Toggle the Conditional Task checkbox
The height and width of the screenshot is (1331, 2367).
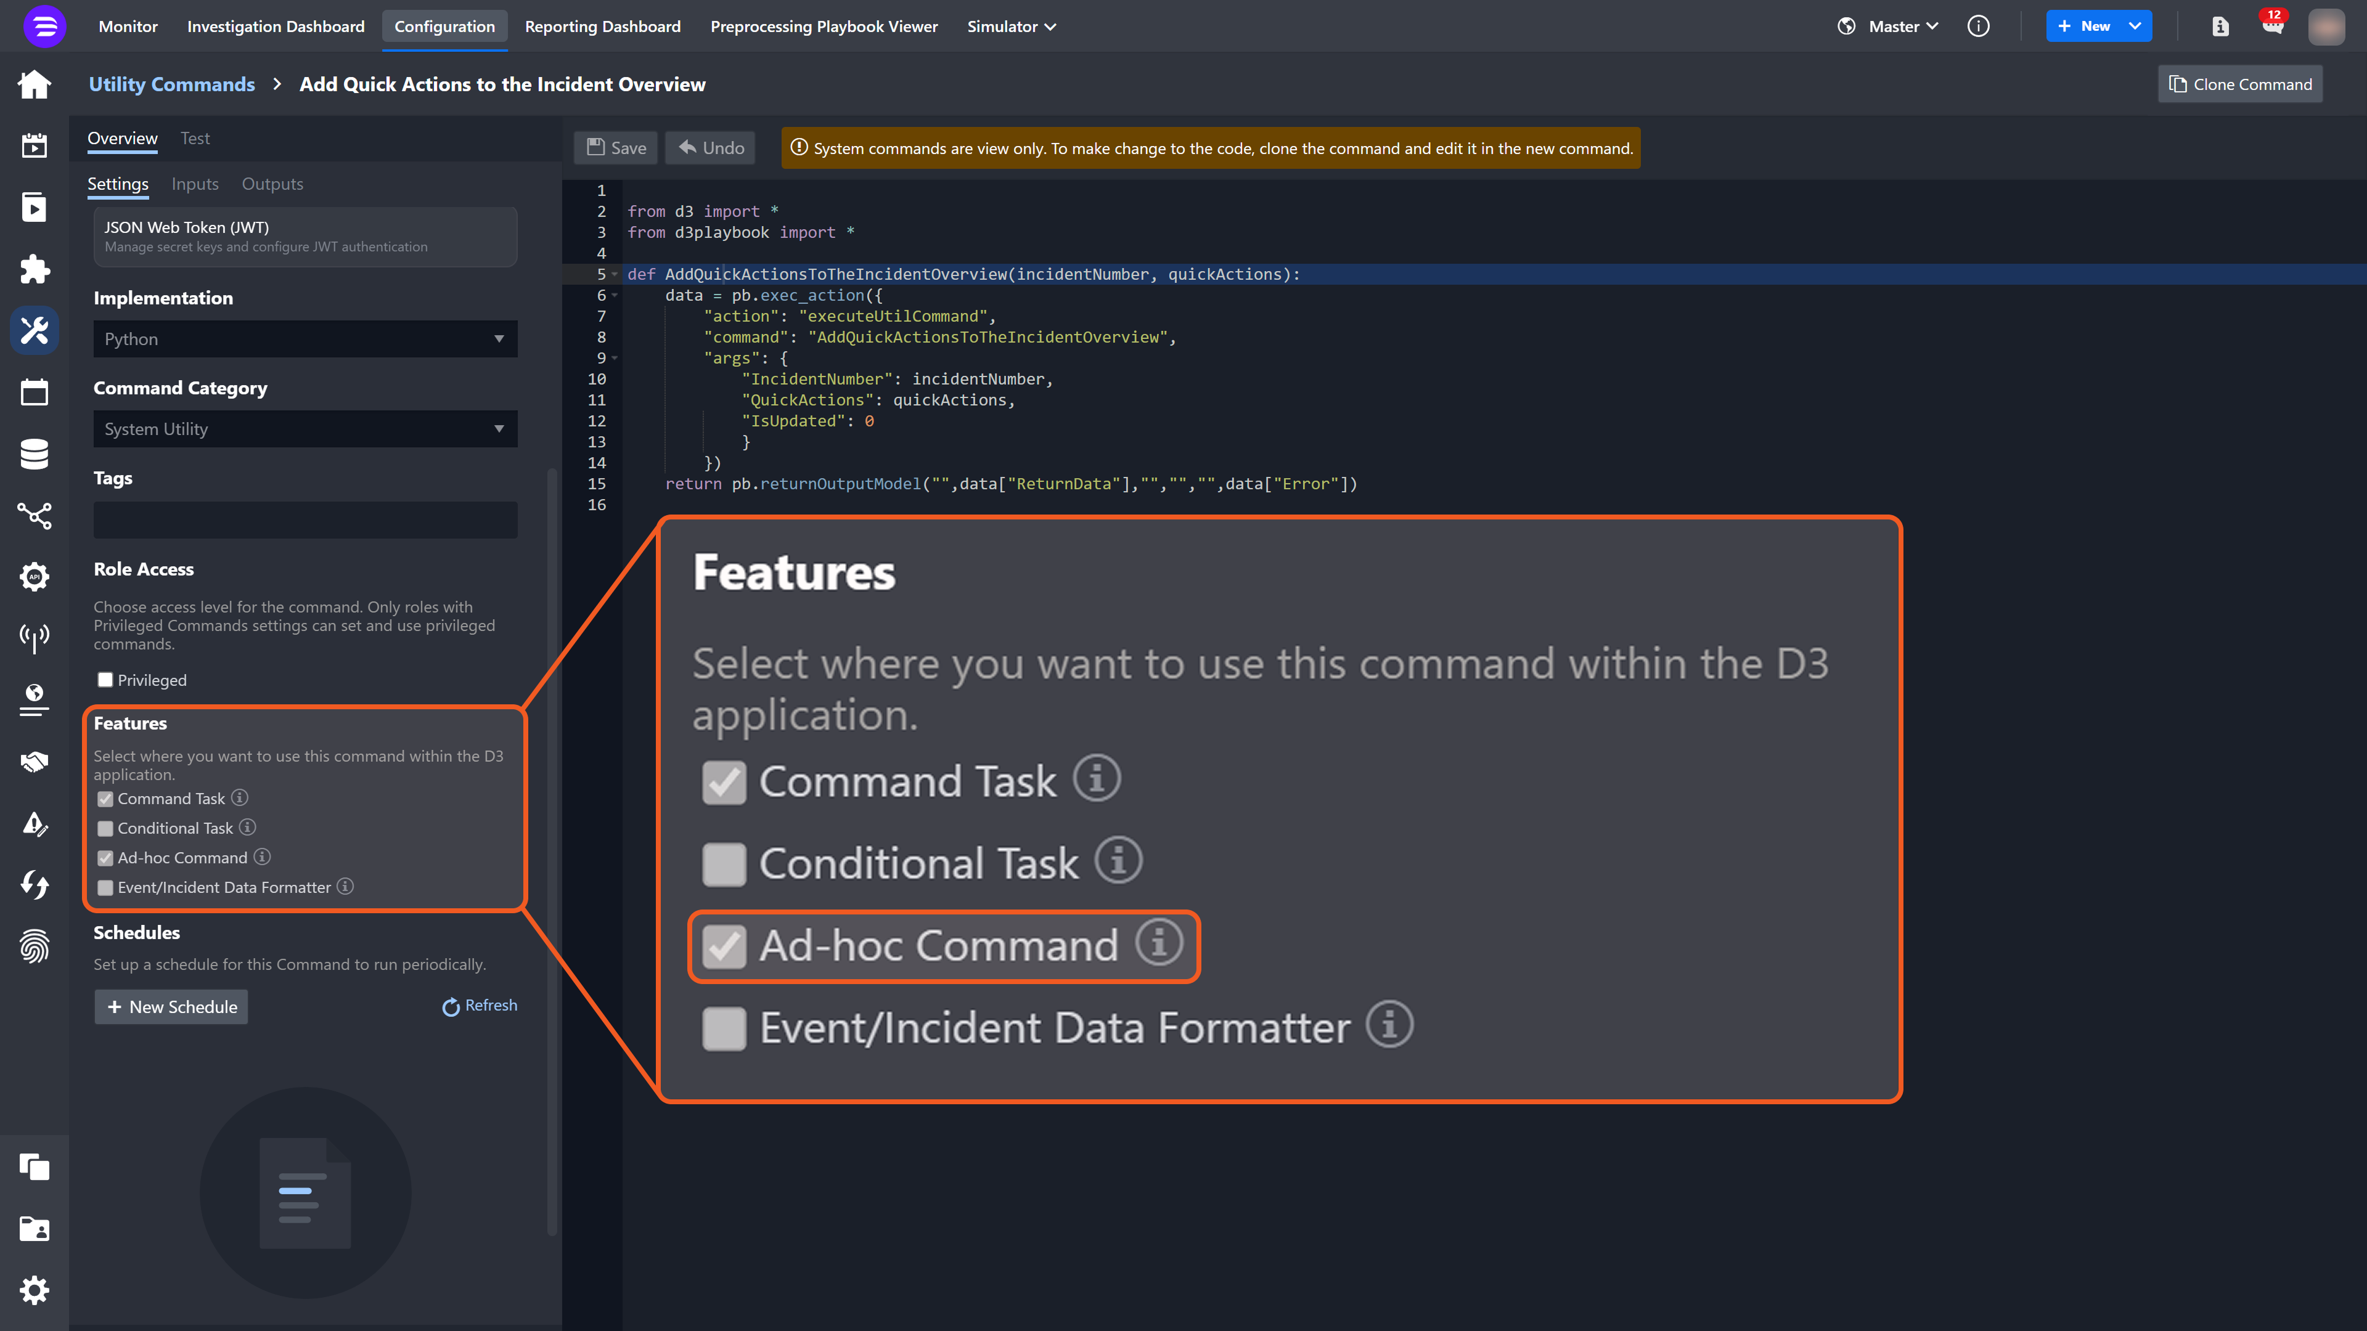pos(105,829)
